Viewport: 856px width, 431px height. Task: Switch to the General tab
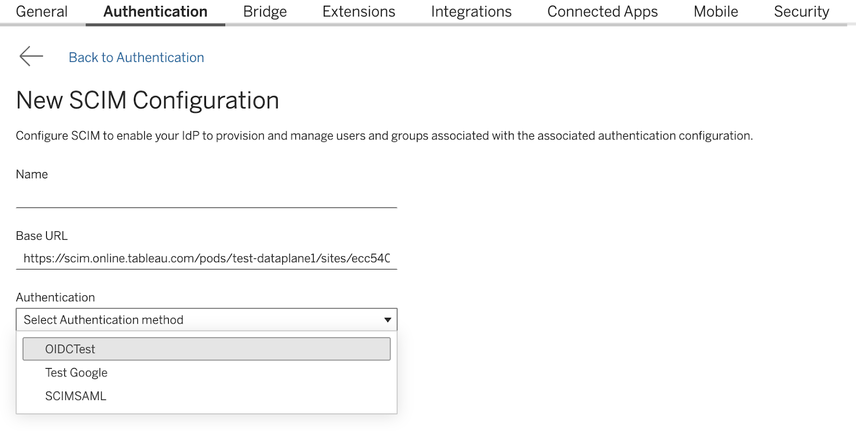tap(42, 12)
